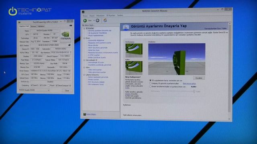Open the 3D Ayarları menu
Screen dimensions: 257x144
coord(111,15)
